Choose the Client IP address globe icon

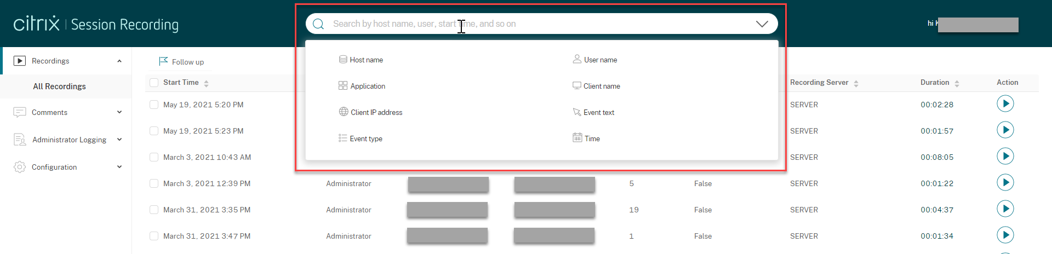click(x=344, y=112)
